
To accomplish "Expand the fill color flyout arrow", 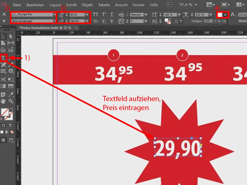I will [225, 15].
